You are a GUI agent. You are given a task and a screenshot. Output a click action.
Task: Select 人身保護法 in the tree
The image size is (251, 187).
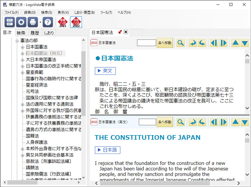[37, 142]
